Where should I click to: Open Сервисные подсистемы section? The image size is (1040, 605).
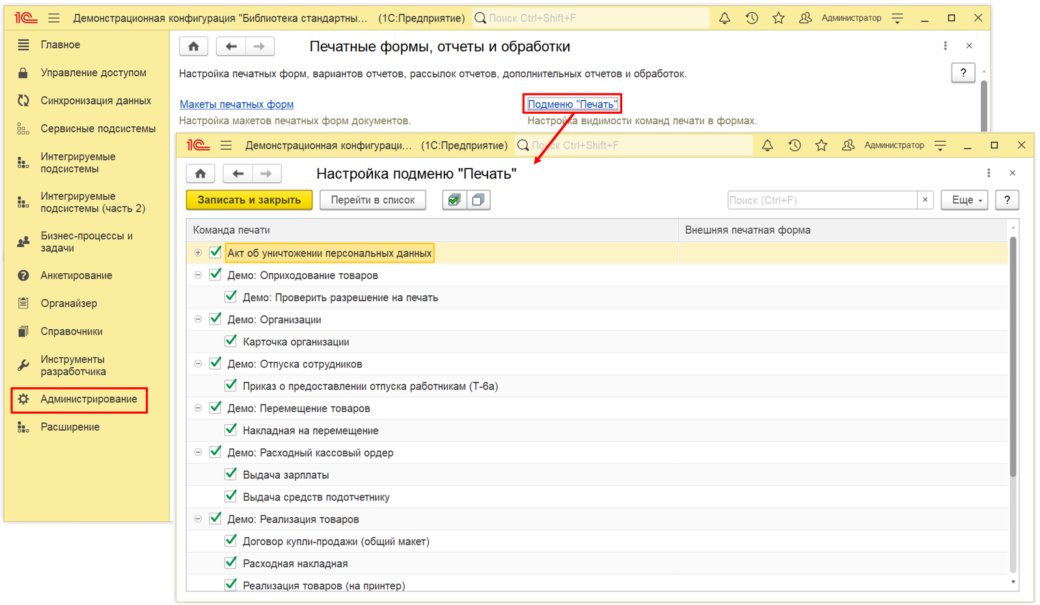click(98, 129)
